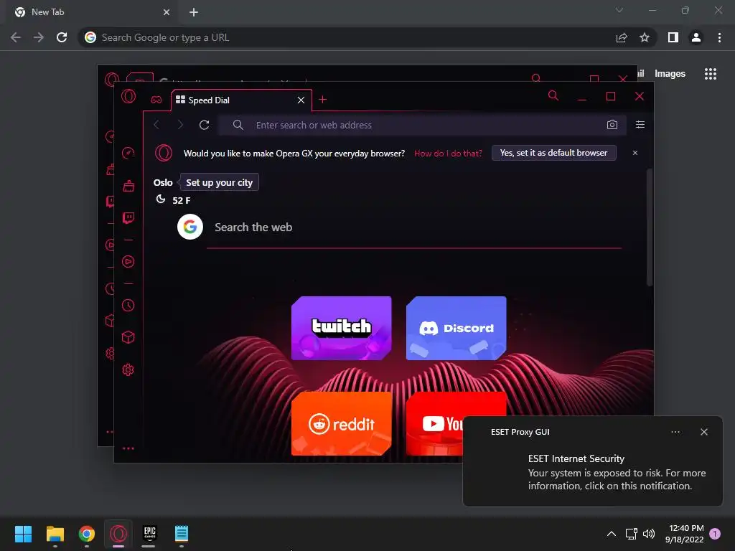This screenshot has height=551, width=735.
Task: Open Player sidebar icon
Action: 128,261
